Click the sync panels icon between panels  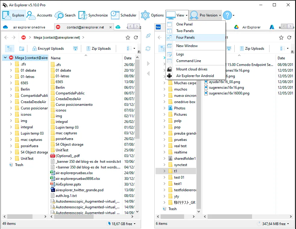[148, 49]
